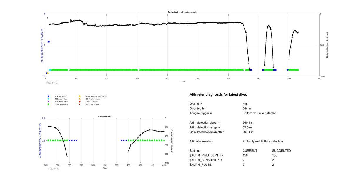Click the 450 tick on the full mission dive axis
Screen dimensions: 353x183
(x=319, y=79)
